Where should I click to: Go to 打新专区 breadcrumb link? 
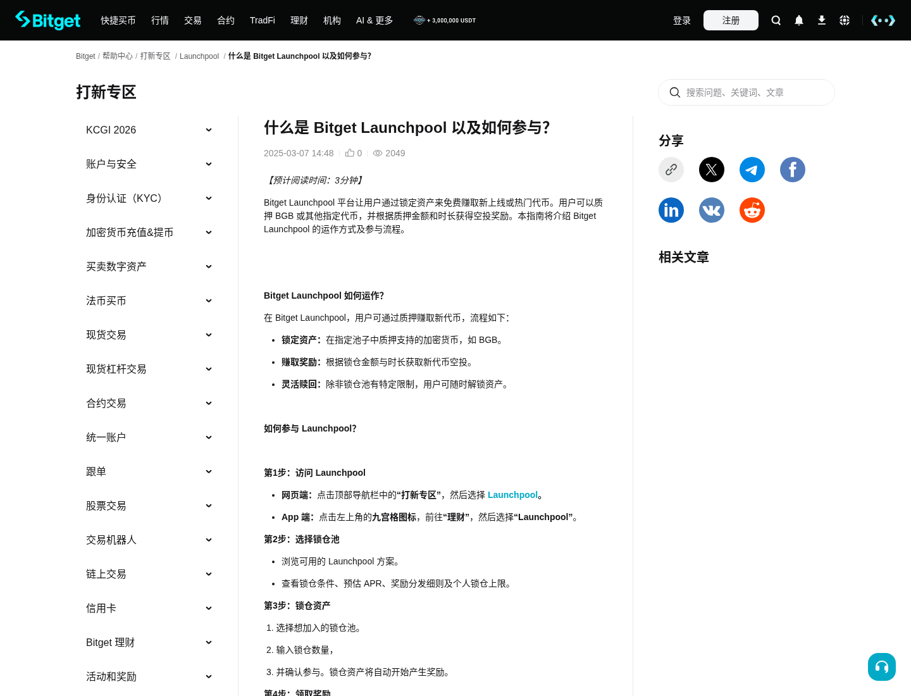click(156, 56)
